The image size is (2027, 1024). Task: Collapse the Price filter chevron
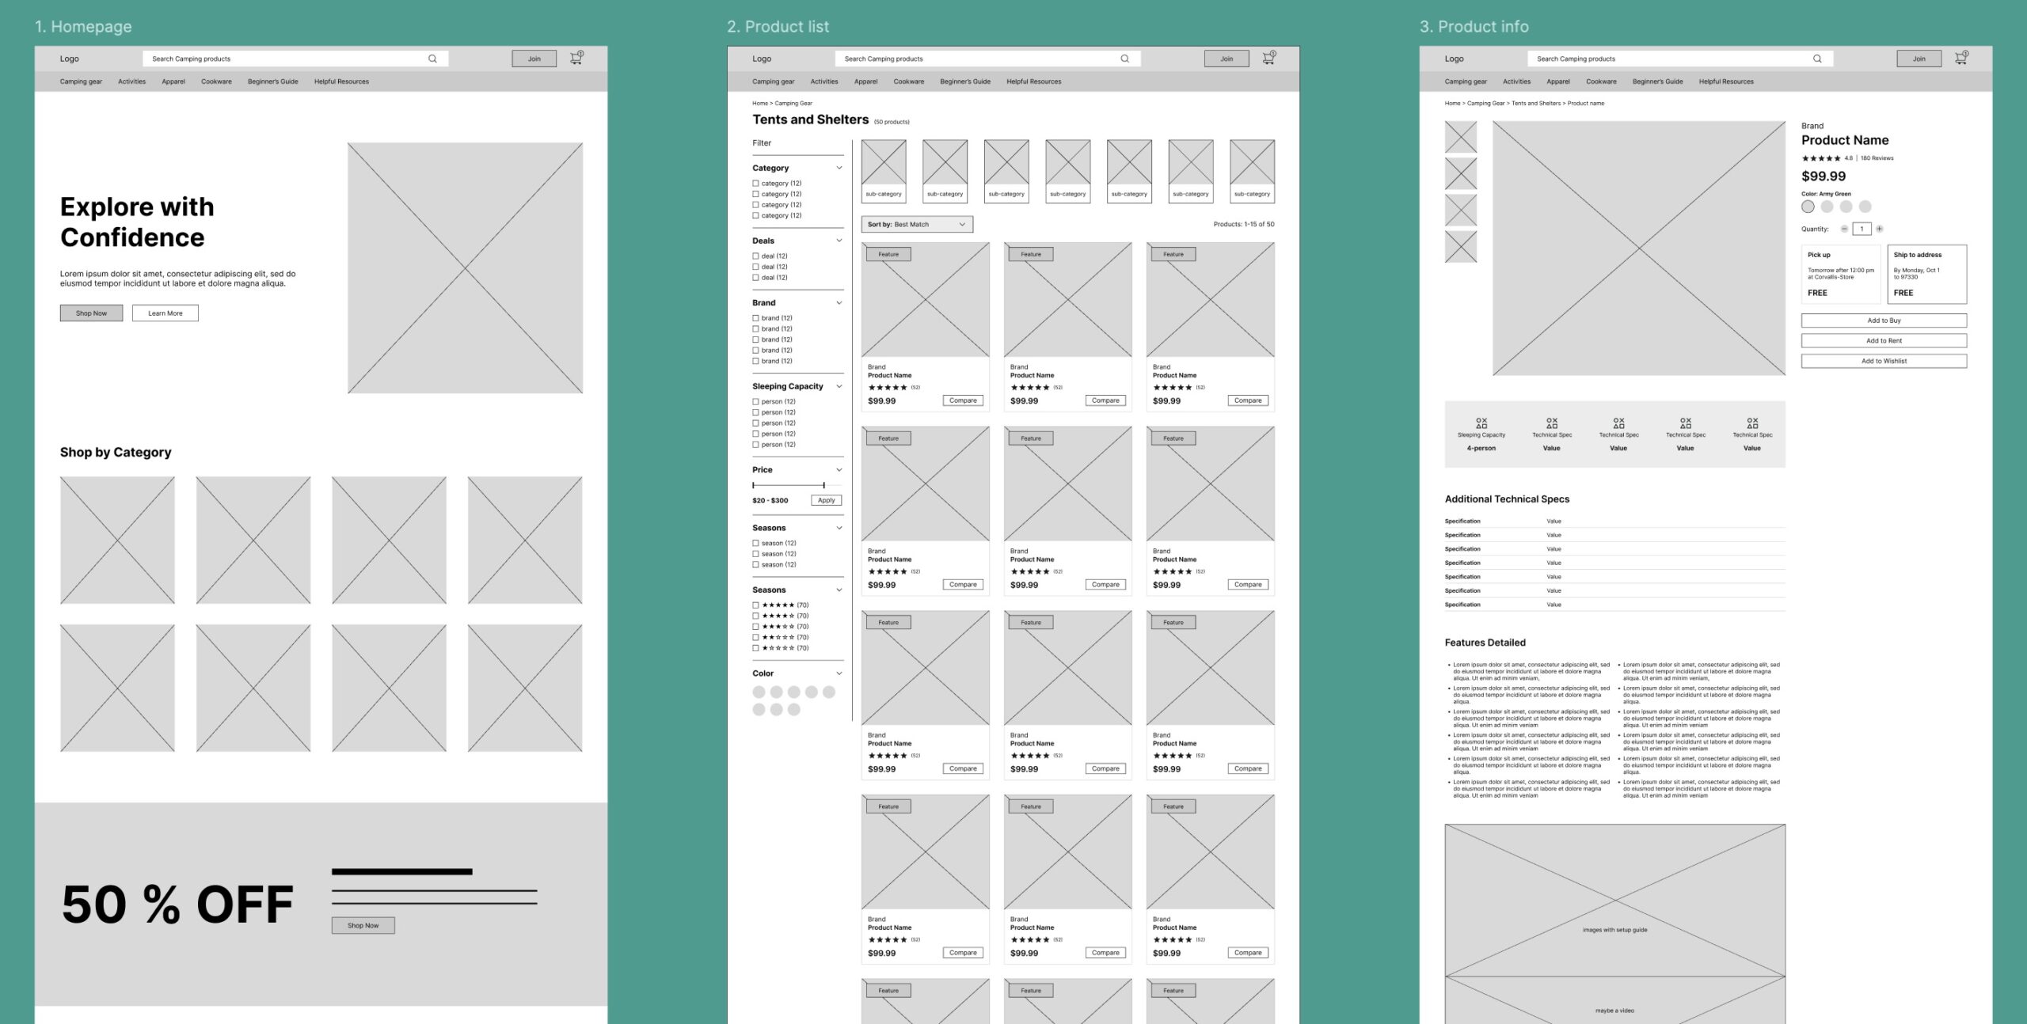[x=839, y=470]
